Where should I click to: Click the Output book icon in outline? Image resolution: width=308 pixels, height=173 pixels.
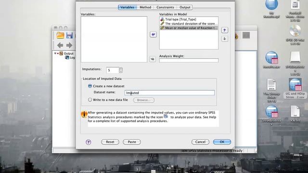point(61,53)
